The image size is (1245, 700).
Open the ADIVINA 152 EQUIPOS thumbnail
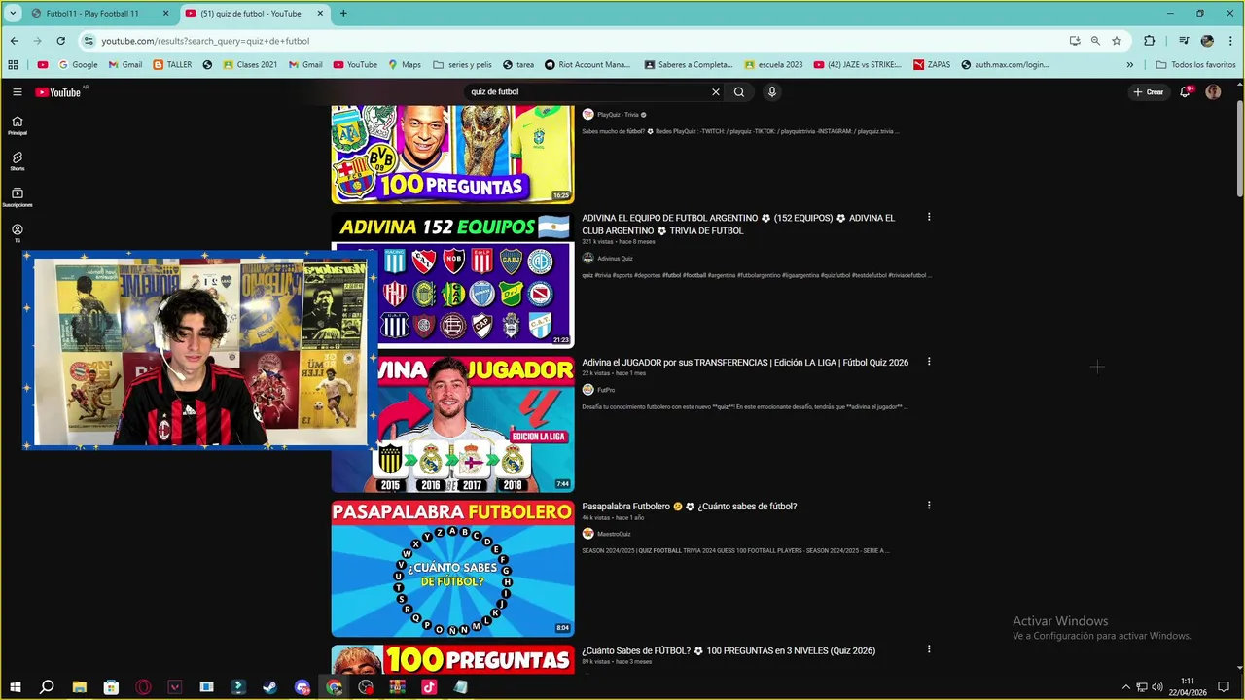click(x=452, y=281)
